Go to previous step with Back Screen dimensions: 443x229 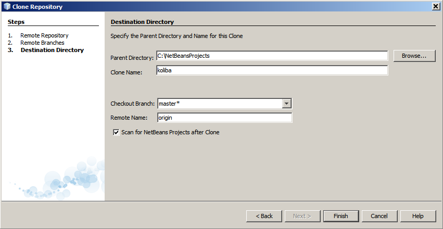coord(263,216)
